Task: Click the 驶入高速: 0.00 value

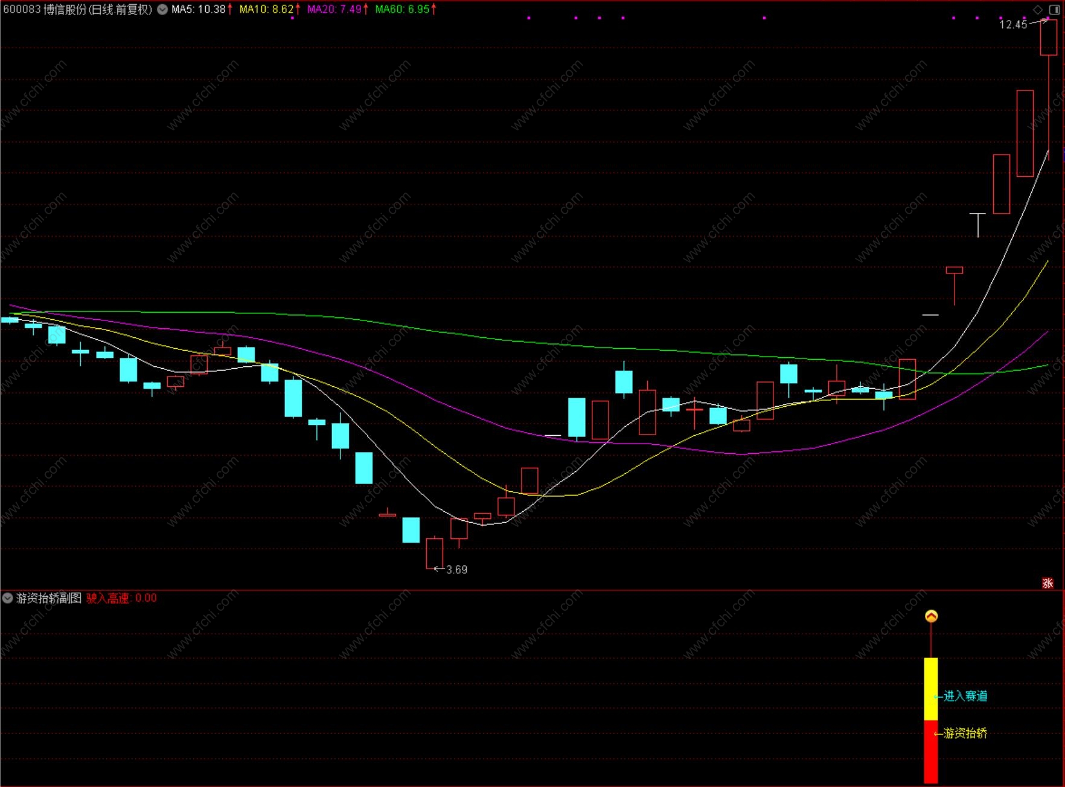Action: pyautogui.click(x=121, y=598)
